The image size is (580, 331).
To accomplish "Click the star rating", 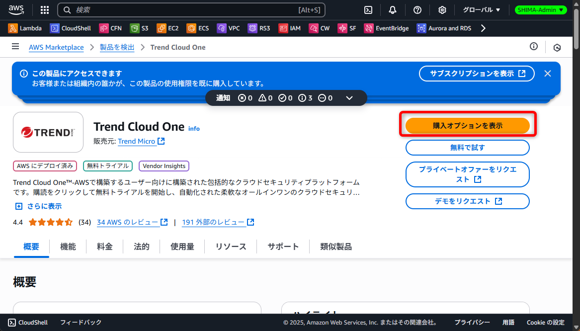I will click(x=51, y=222).
